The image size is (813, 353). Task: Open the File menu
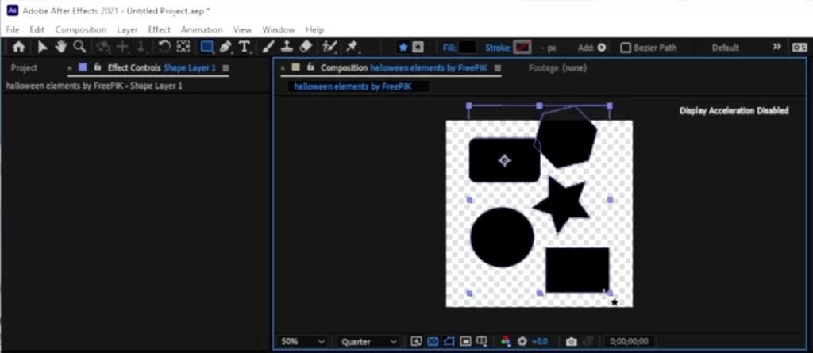[13, 29]
